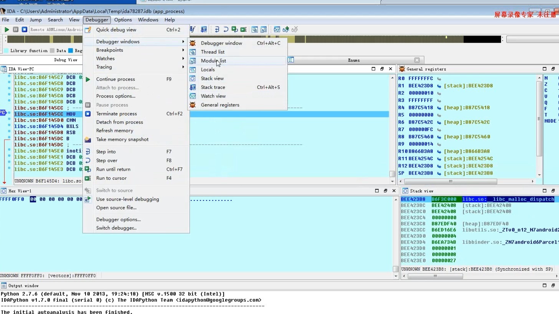Screen dimensions: 559x314
Task: Close the Enums tab
Action: pyautogui.click(x=417, y=60)
